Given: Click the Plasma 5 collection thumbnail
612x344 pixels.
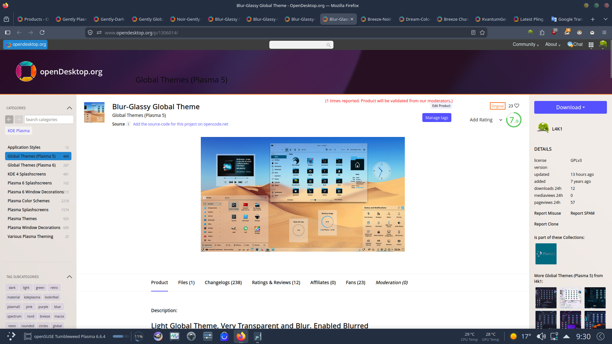Looking at the screenshot, I should pyautogui.click(x=546, y=254).
